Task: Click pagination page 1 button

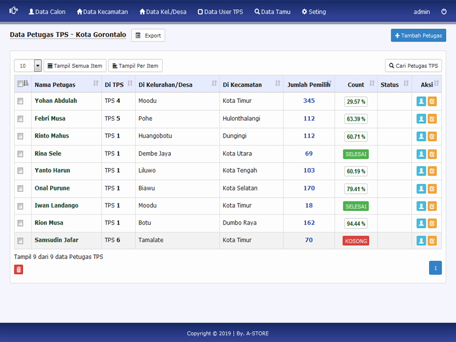Action: click(x=435, y=268)
